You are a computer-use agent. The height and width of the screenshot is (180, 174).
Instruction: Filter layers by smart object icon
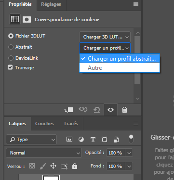pos(116,140)
